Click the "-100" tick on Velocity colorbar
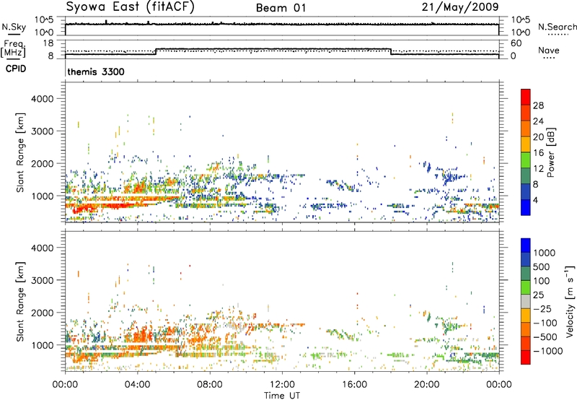This screenshot has width=577, height=400. click(545, 323)
